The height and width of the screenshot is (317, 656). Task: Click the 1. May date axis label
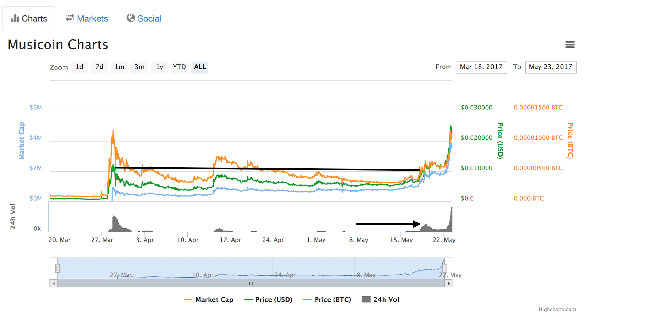[x=316, y=240]
